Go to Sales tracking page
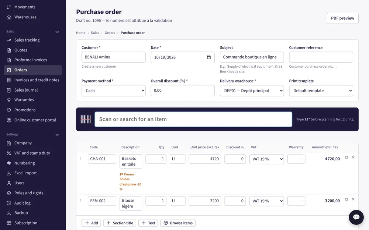The height and width of the screenshot is (230, 369). (x=33, y=40)
